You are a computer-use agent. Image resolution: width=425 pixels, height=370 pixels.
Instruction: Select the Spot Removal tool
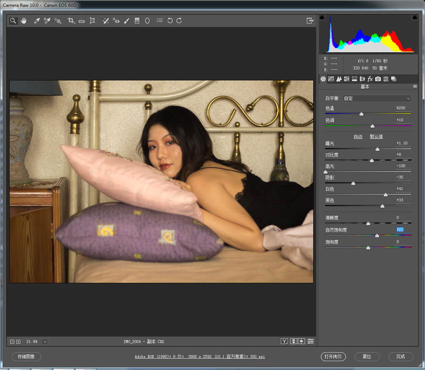[106, 21]
